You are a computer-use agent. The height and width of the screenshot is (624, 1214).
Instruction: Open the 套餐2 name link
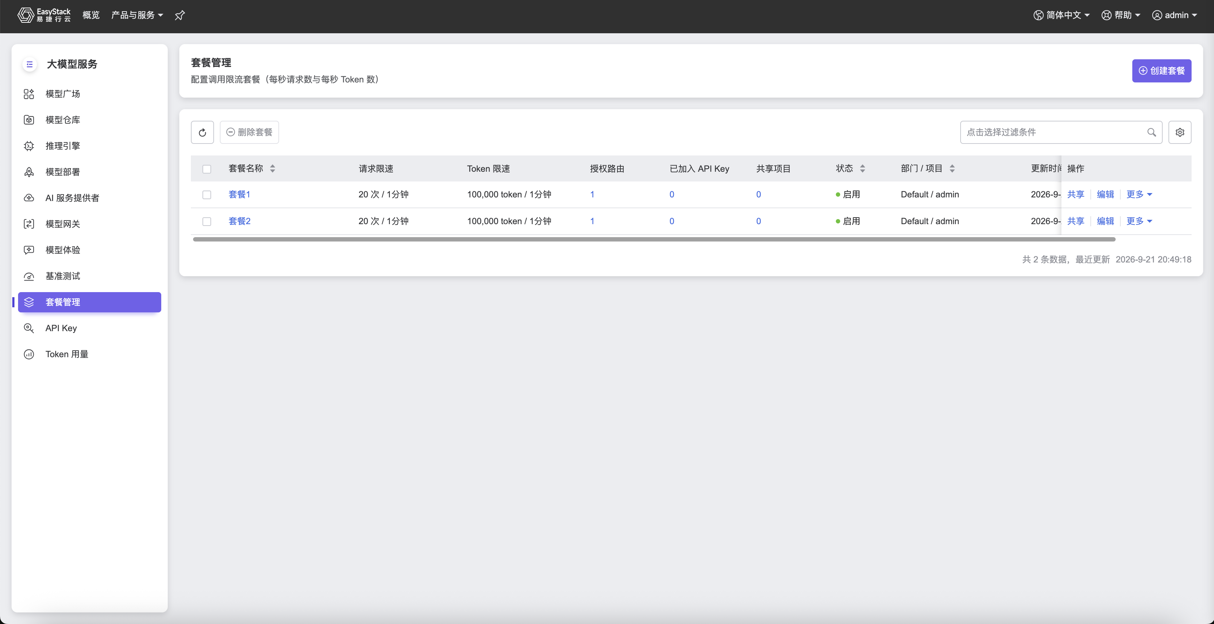239,221
